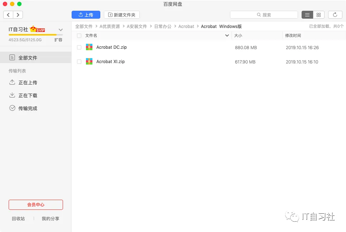Screen dimensions: 346x232
Task: Check the Acrobat DC.zip checkbox
Action: pyautogui.click(x=79, y=47)
